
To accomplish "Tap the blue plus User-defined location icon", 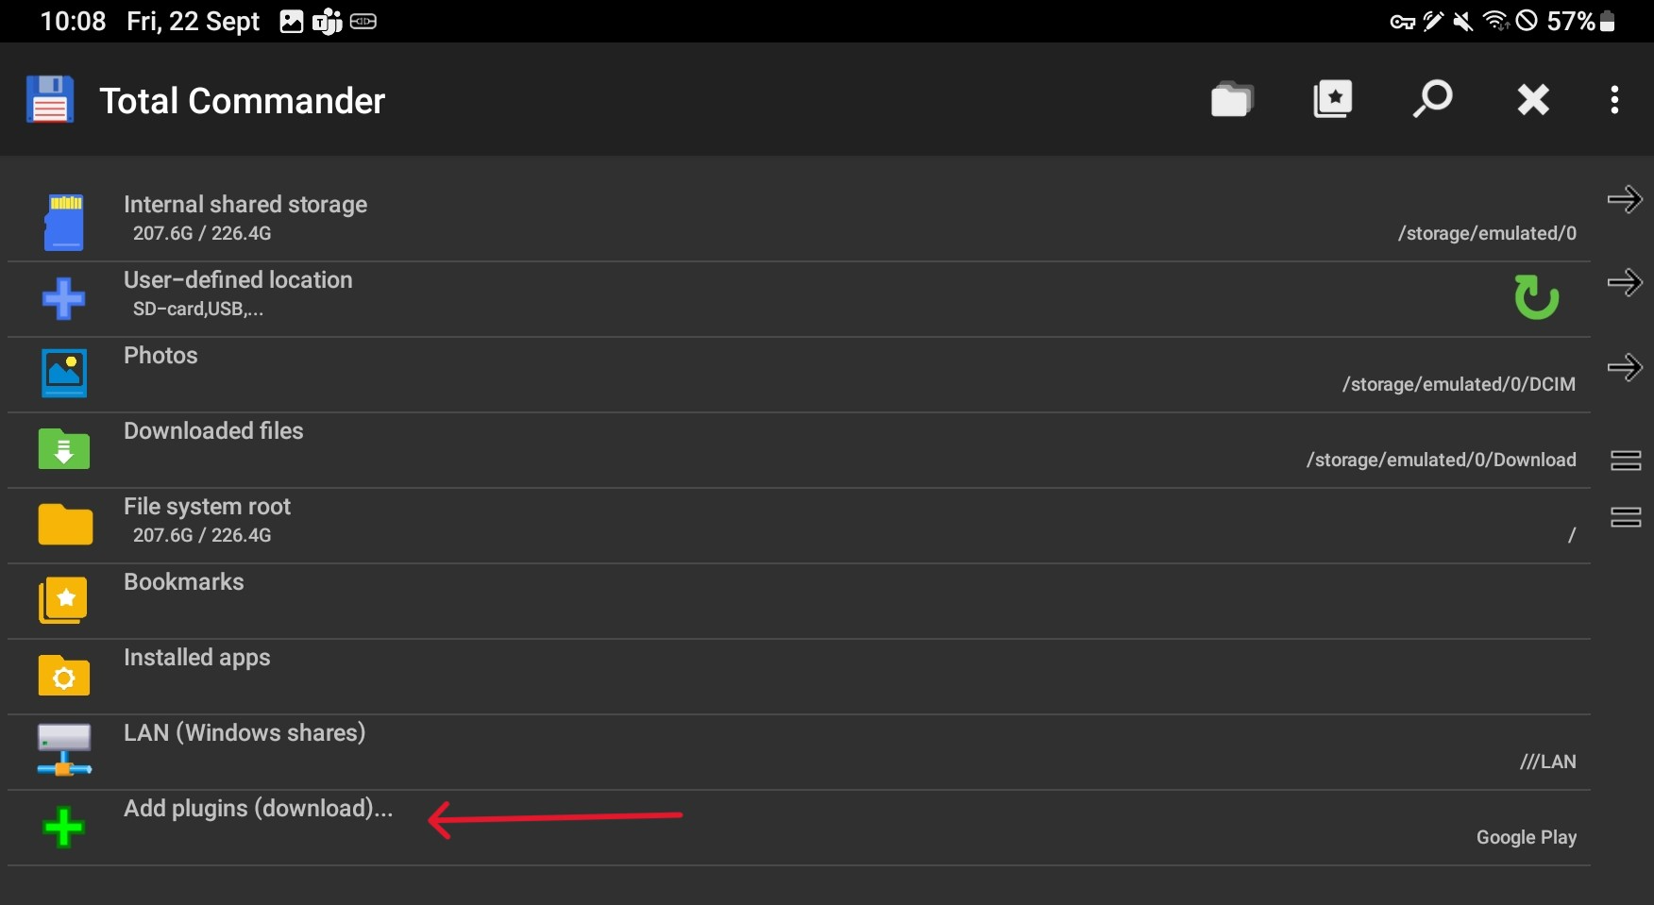I will tap(64, 299).
